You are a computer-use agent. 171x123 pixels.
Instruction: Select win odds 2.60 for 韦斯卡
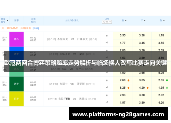122,80
